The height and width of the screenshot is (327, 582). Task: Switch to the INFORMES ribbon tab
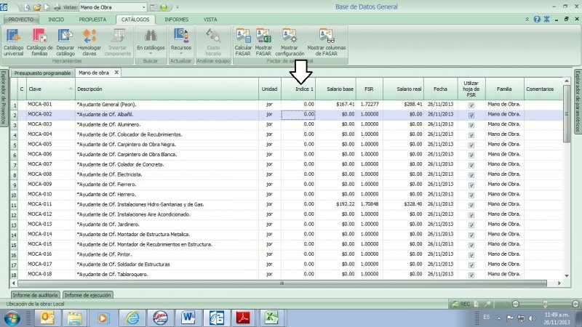tap(176, 20)
